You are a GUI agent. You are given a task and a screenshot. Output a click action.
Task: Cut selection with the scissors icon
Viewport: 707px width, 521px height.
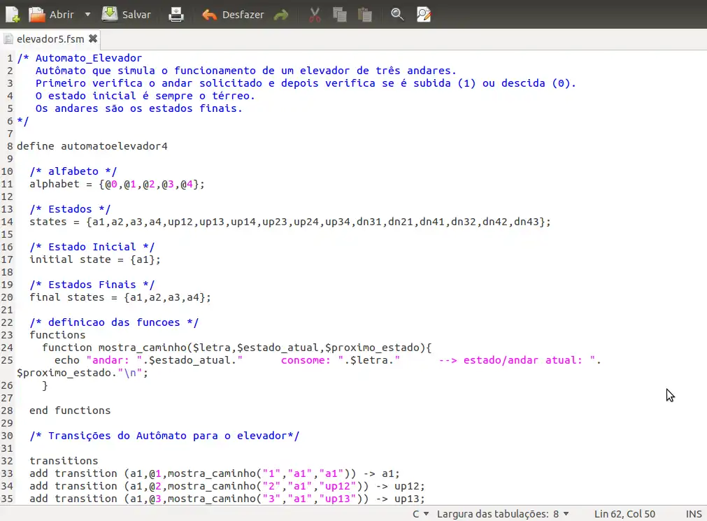[315, 15]
